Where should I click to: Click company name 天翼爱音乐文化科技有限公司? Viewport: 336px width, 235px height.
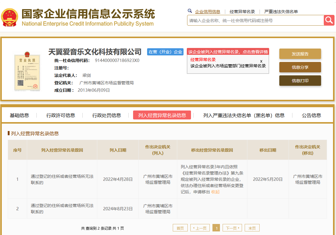coord(95,52)
